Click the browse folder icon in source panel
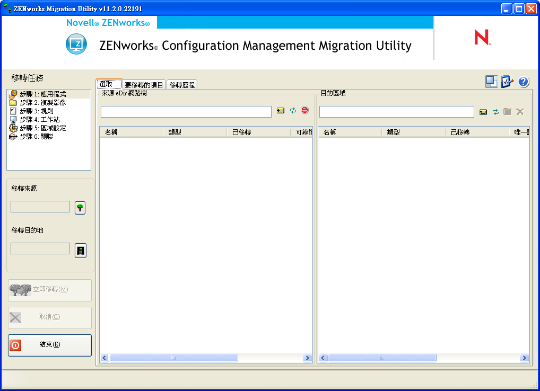 tap(281, 111)
